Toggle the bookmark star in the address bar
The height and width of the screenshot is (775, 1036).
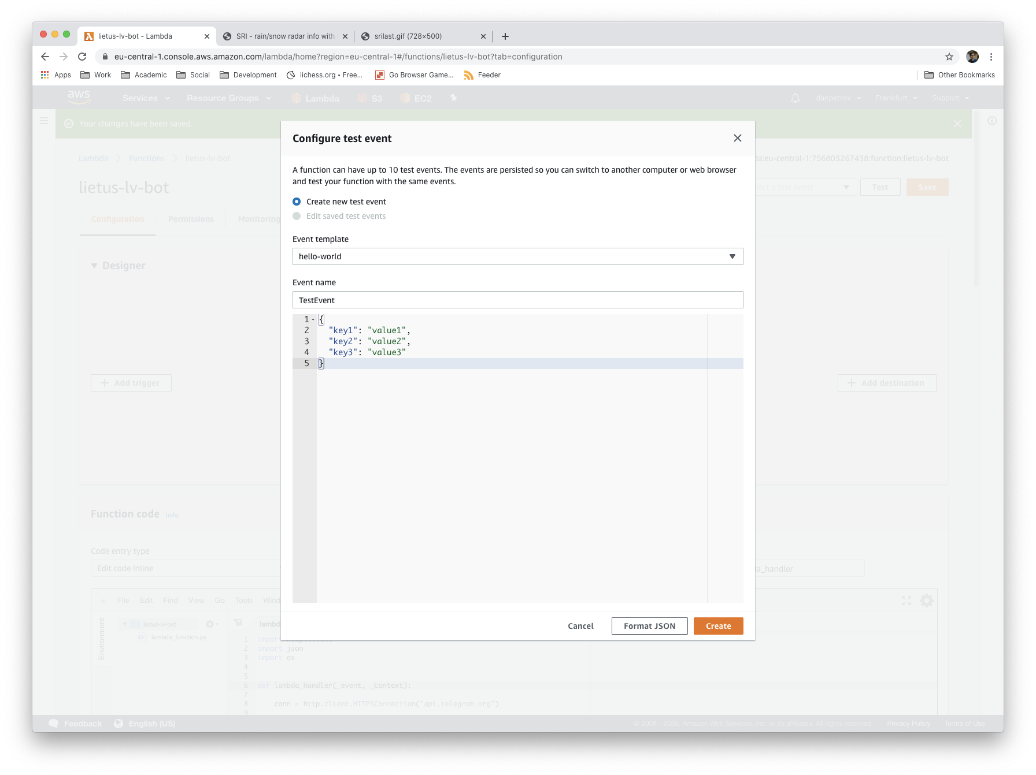pyautogui.click(x=949, y=57)
